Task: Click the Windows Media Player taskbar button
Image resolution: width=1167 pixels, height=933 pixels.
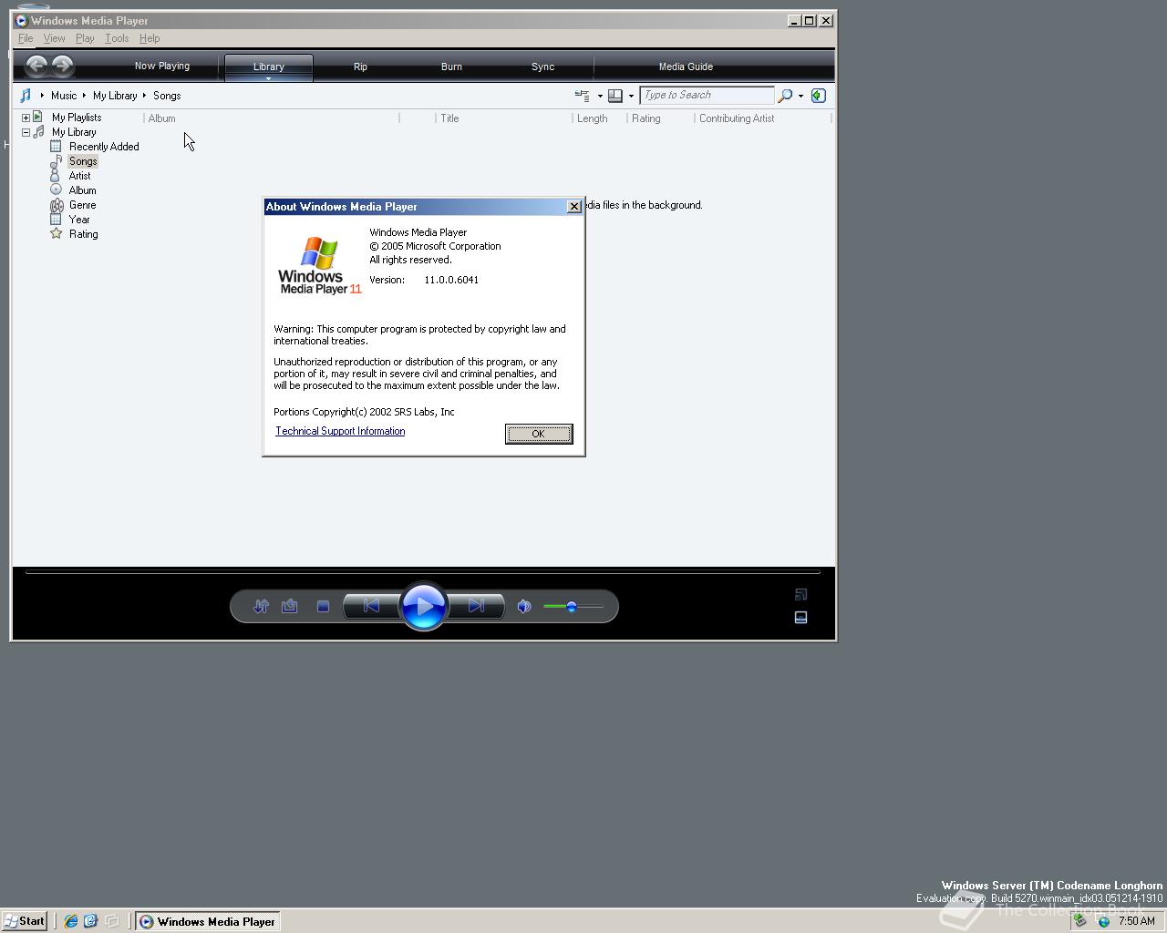Action: 207,921
